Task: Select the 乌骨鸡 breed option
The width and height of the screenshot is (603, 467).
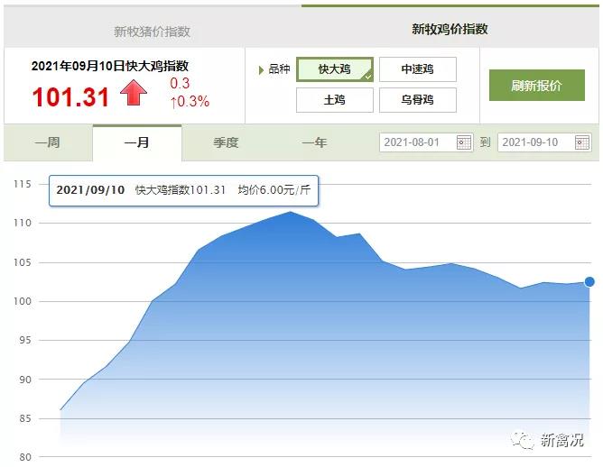Action: 418,100
